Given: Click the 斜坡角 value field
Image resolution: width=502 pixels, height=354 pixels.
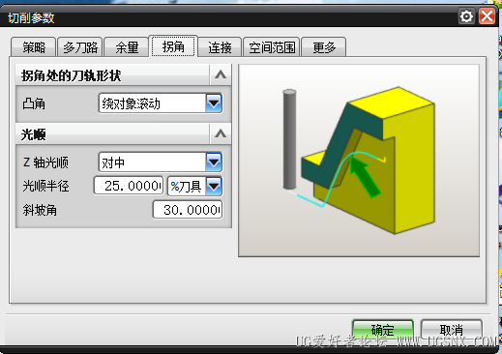Looking at the screenshot, I should click(188, 210).
